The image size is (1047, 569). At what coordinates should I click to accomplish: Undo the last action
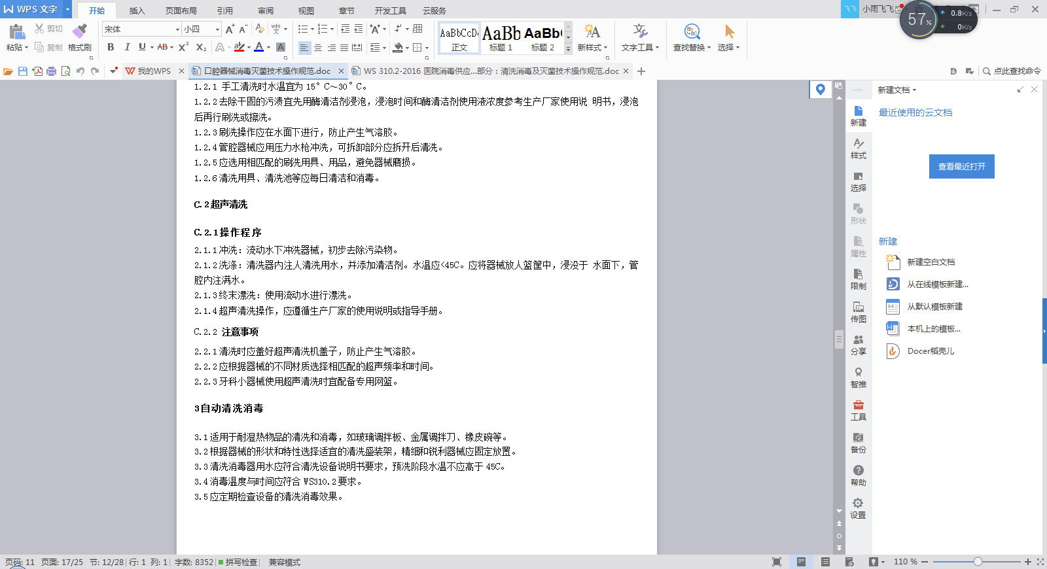click(80, 71)
